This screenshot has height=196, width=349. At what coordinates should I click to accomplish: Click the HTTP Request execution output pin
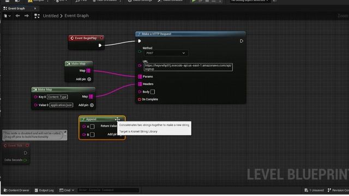tap(241, 41)
